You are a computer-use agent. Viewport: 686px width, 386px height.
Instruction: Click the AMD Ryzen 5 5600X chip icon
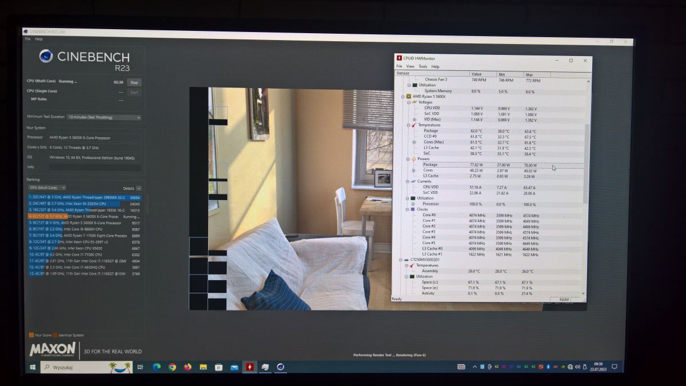[x=409, y=97]
